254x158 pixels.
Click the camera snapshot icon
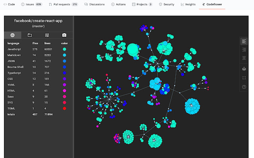64,35
